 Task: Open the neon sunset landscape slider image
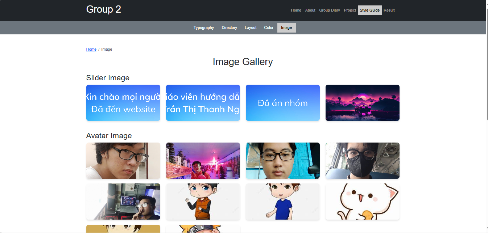click(x=362, y=103)
